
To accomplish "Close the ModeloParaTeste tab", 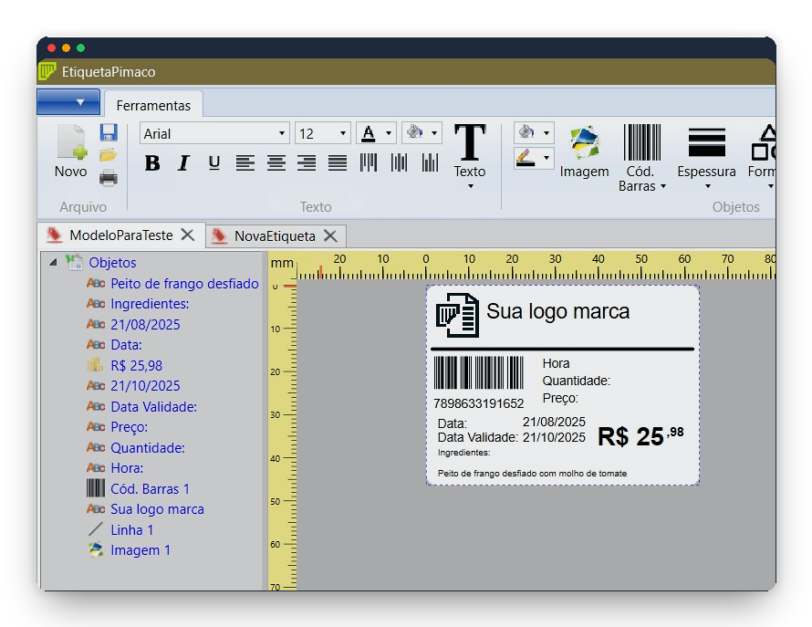I will click(187, 235).
